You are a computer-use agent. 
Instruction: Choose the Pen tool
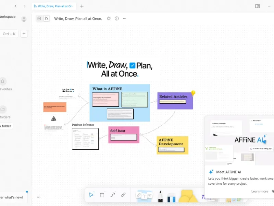pyautogui.click(x=160, y=196)
